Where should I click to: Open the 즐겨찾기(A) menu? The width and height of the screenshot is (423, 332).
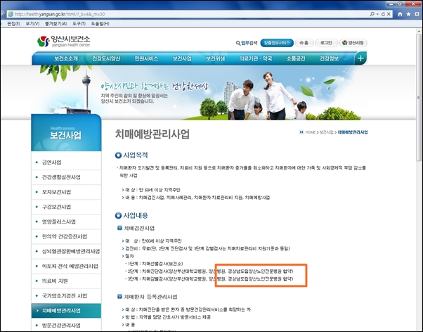(x=56, y=23)
